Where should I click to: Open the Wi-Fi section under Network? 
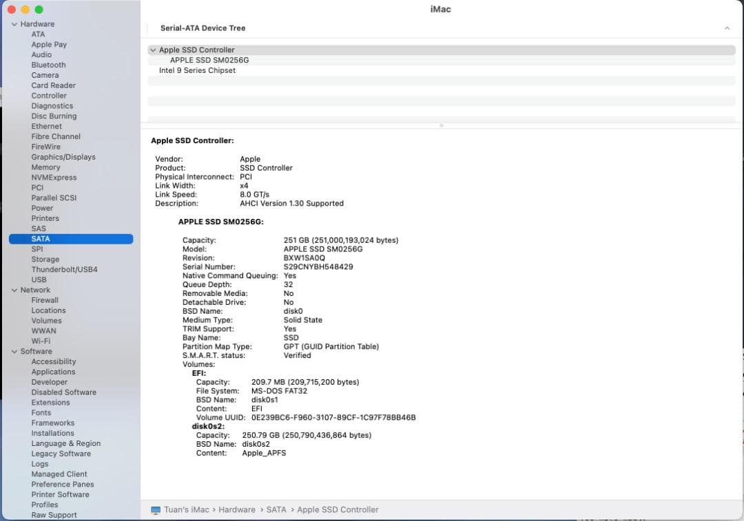click(x=41, y=341)
